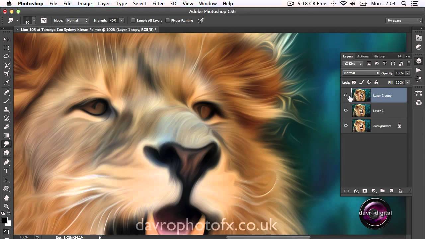Toggle lock transparent pixels

(354, 82)
